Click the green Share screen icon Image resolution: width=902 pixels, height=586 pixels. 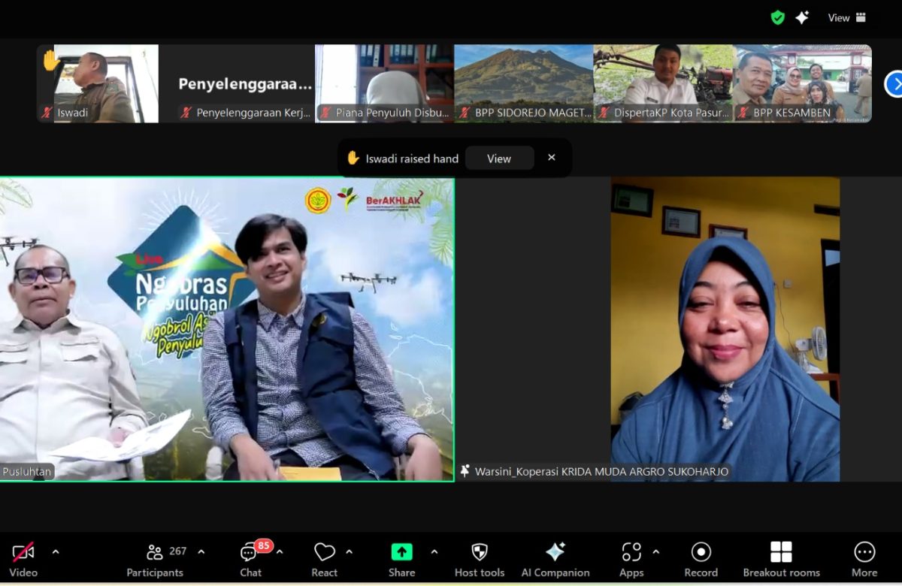tap(401, 552)
